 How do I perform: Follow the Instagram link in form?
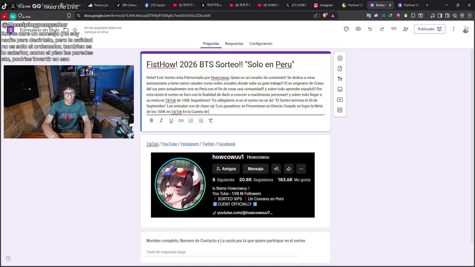click(190, 144)
